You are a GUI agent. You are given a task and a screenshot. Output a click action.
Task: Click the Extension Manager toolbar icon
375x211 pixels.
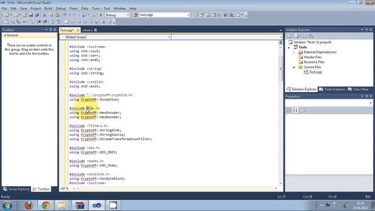(x=232, y=15)
